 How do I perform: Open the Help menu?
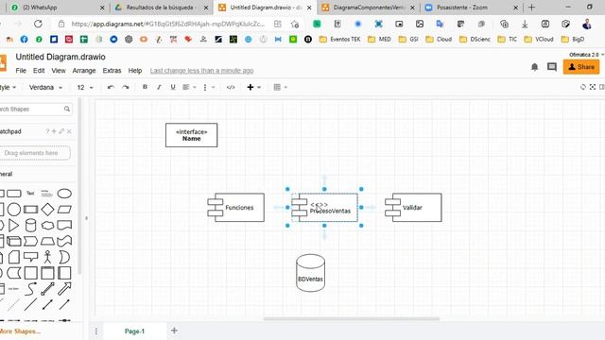click(x=135, y=71)
